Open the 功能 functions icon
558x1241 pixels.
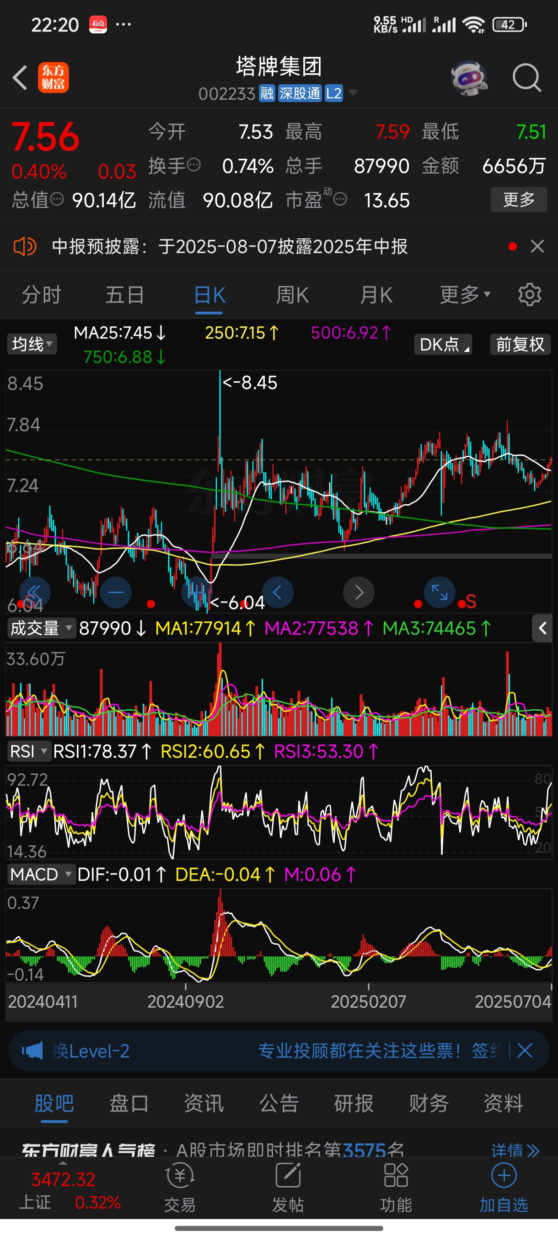click(x=396, y=1188)
